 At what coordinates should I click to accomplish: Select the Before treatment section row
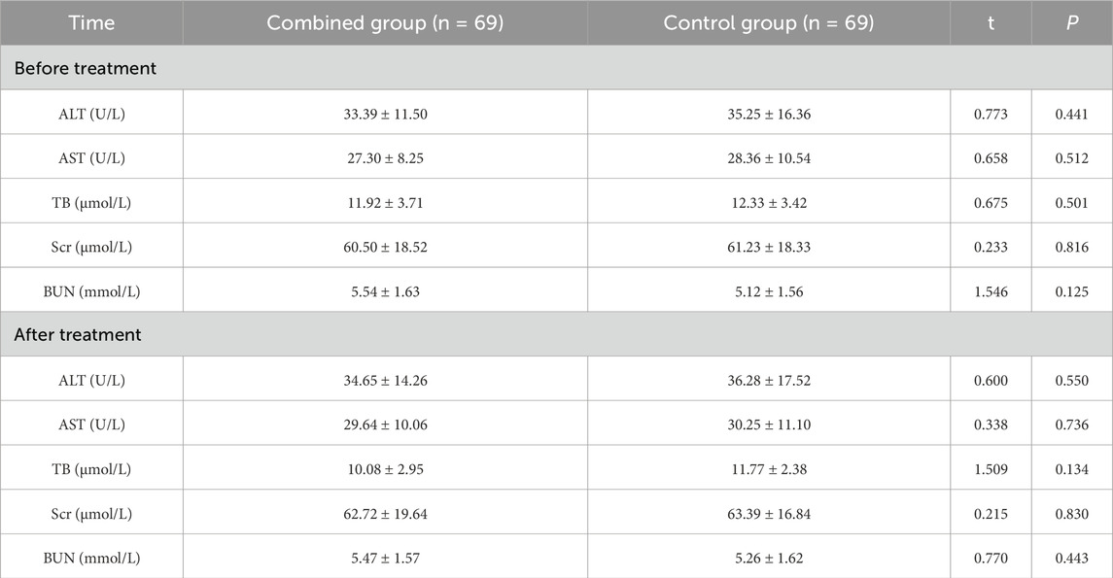point(556,68)
